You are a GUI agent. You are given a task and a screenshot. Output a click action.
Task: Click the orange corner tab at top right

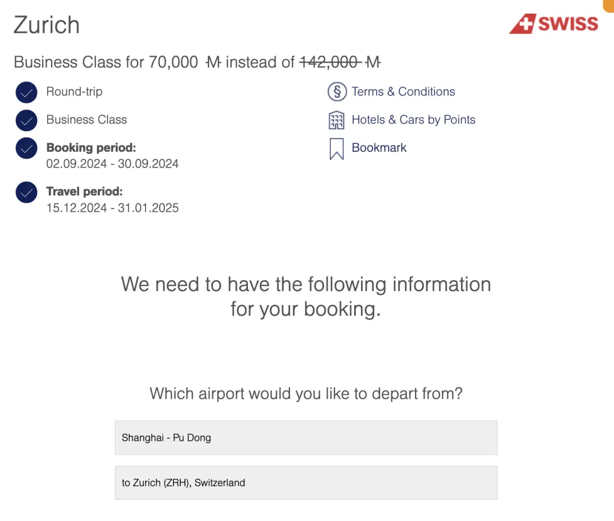tap(608, 6)
